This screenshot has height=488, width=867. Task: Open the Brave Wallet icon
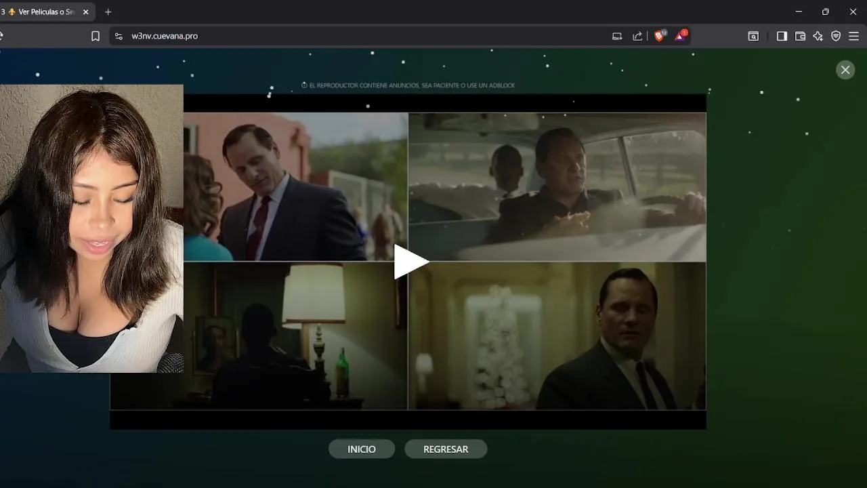pyautogui.click(x=800, y=36)
